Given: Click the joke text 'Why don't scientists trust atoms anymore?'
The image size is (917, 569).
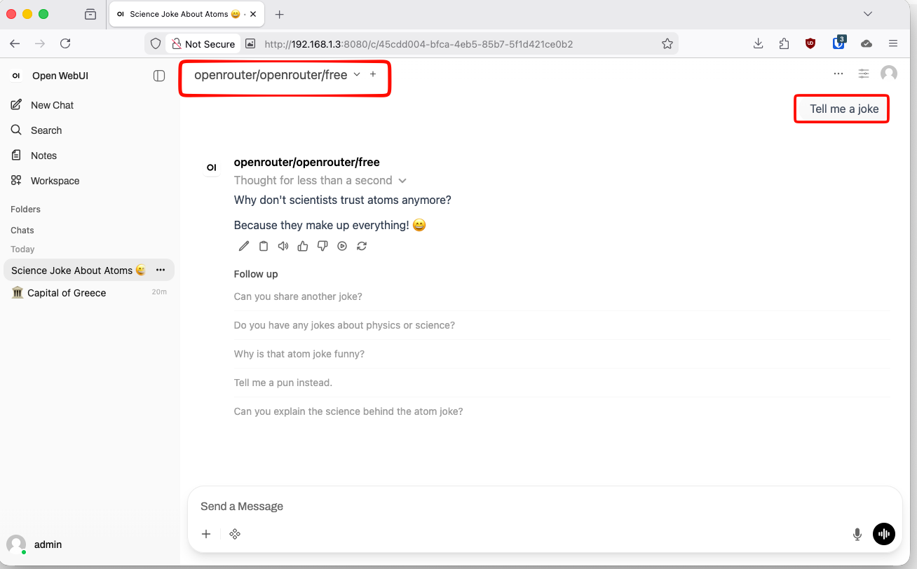Looking at the screenshot, I should tap(343, 200).
